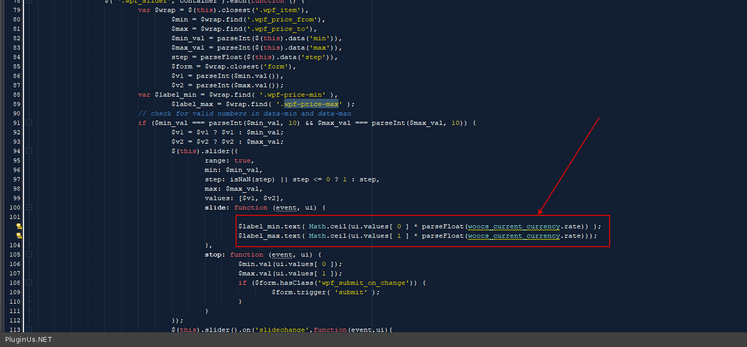747x347 pixels.
Task: Click 'range: true,' on line 95
Action: (x=230, y=160)
